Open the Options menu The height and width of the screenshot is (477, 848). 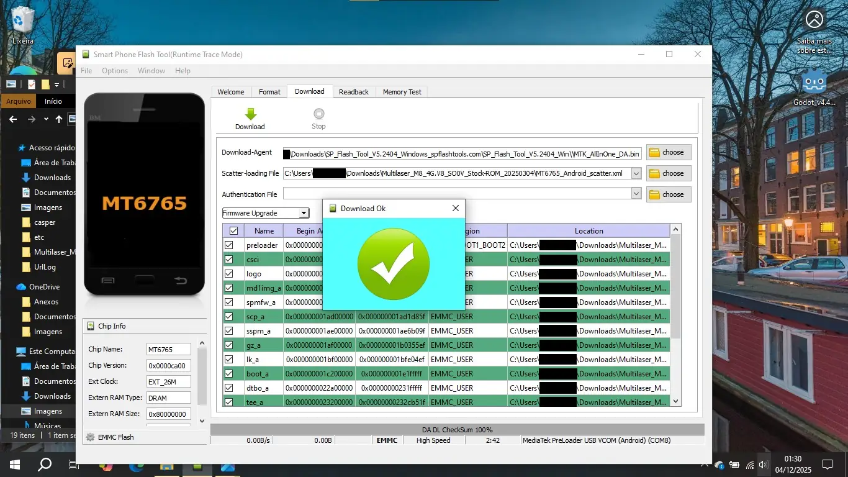(x=115, y=71)
